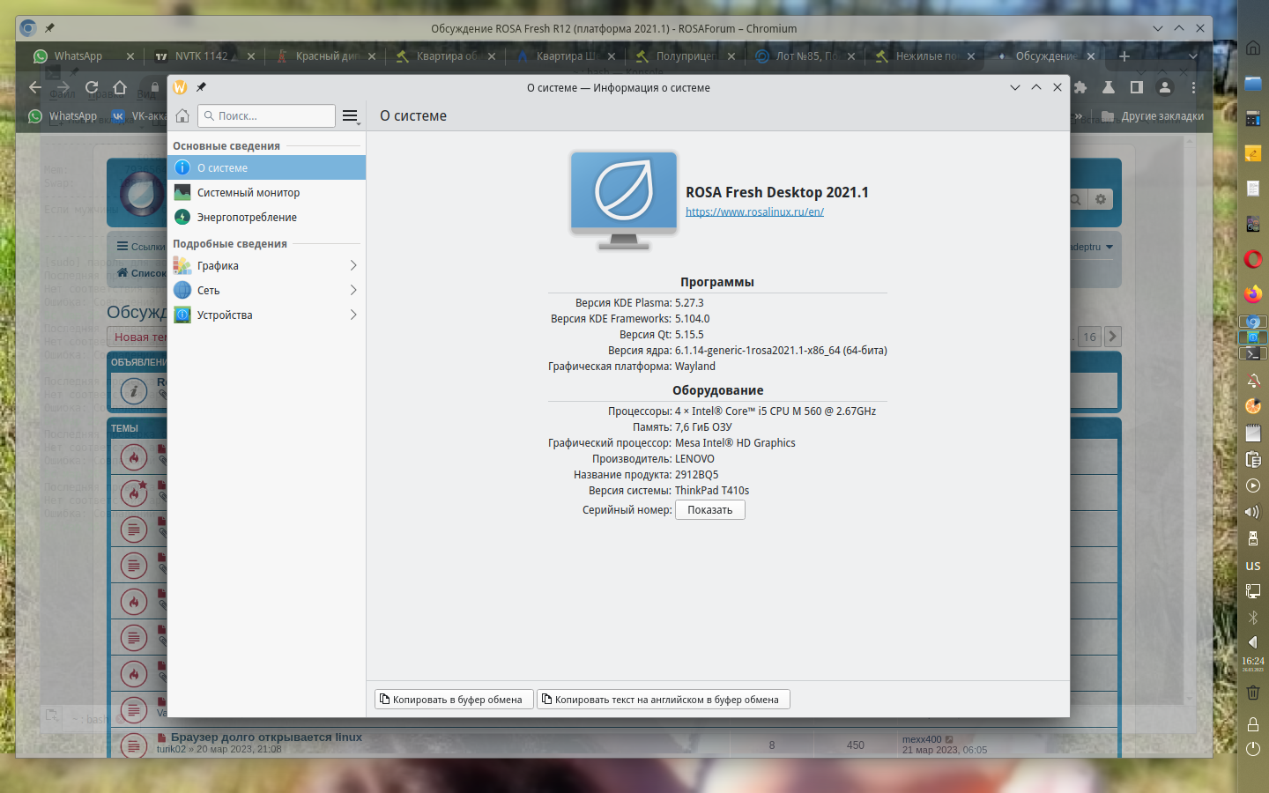Screen dimensions: 1269x793
Task: Open the sticky notes app in the panel
Action: pyautogui.click(x=1253, y=153)
